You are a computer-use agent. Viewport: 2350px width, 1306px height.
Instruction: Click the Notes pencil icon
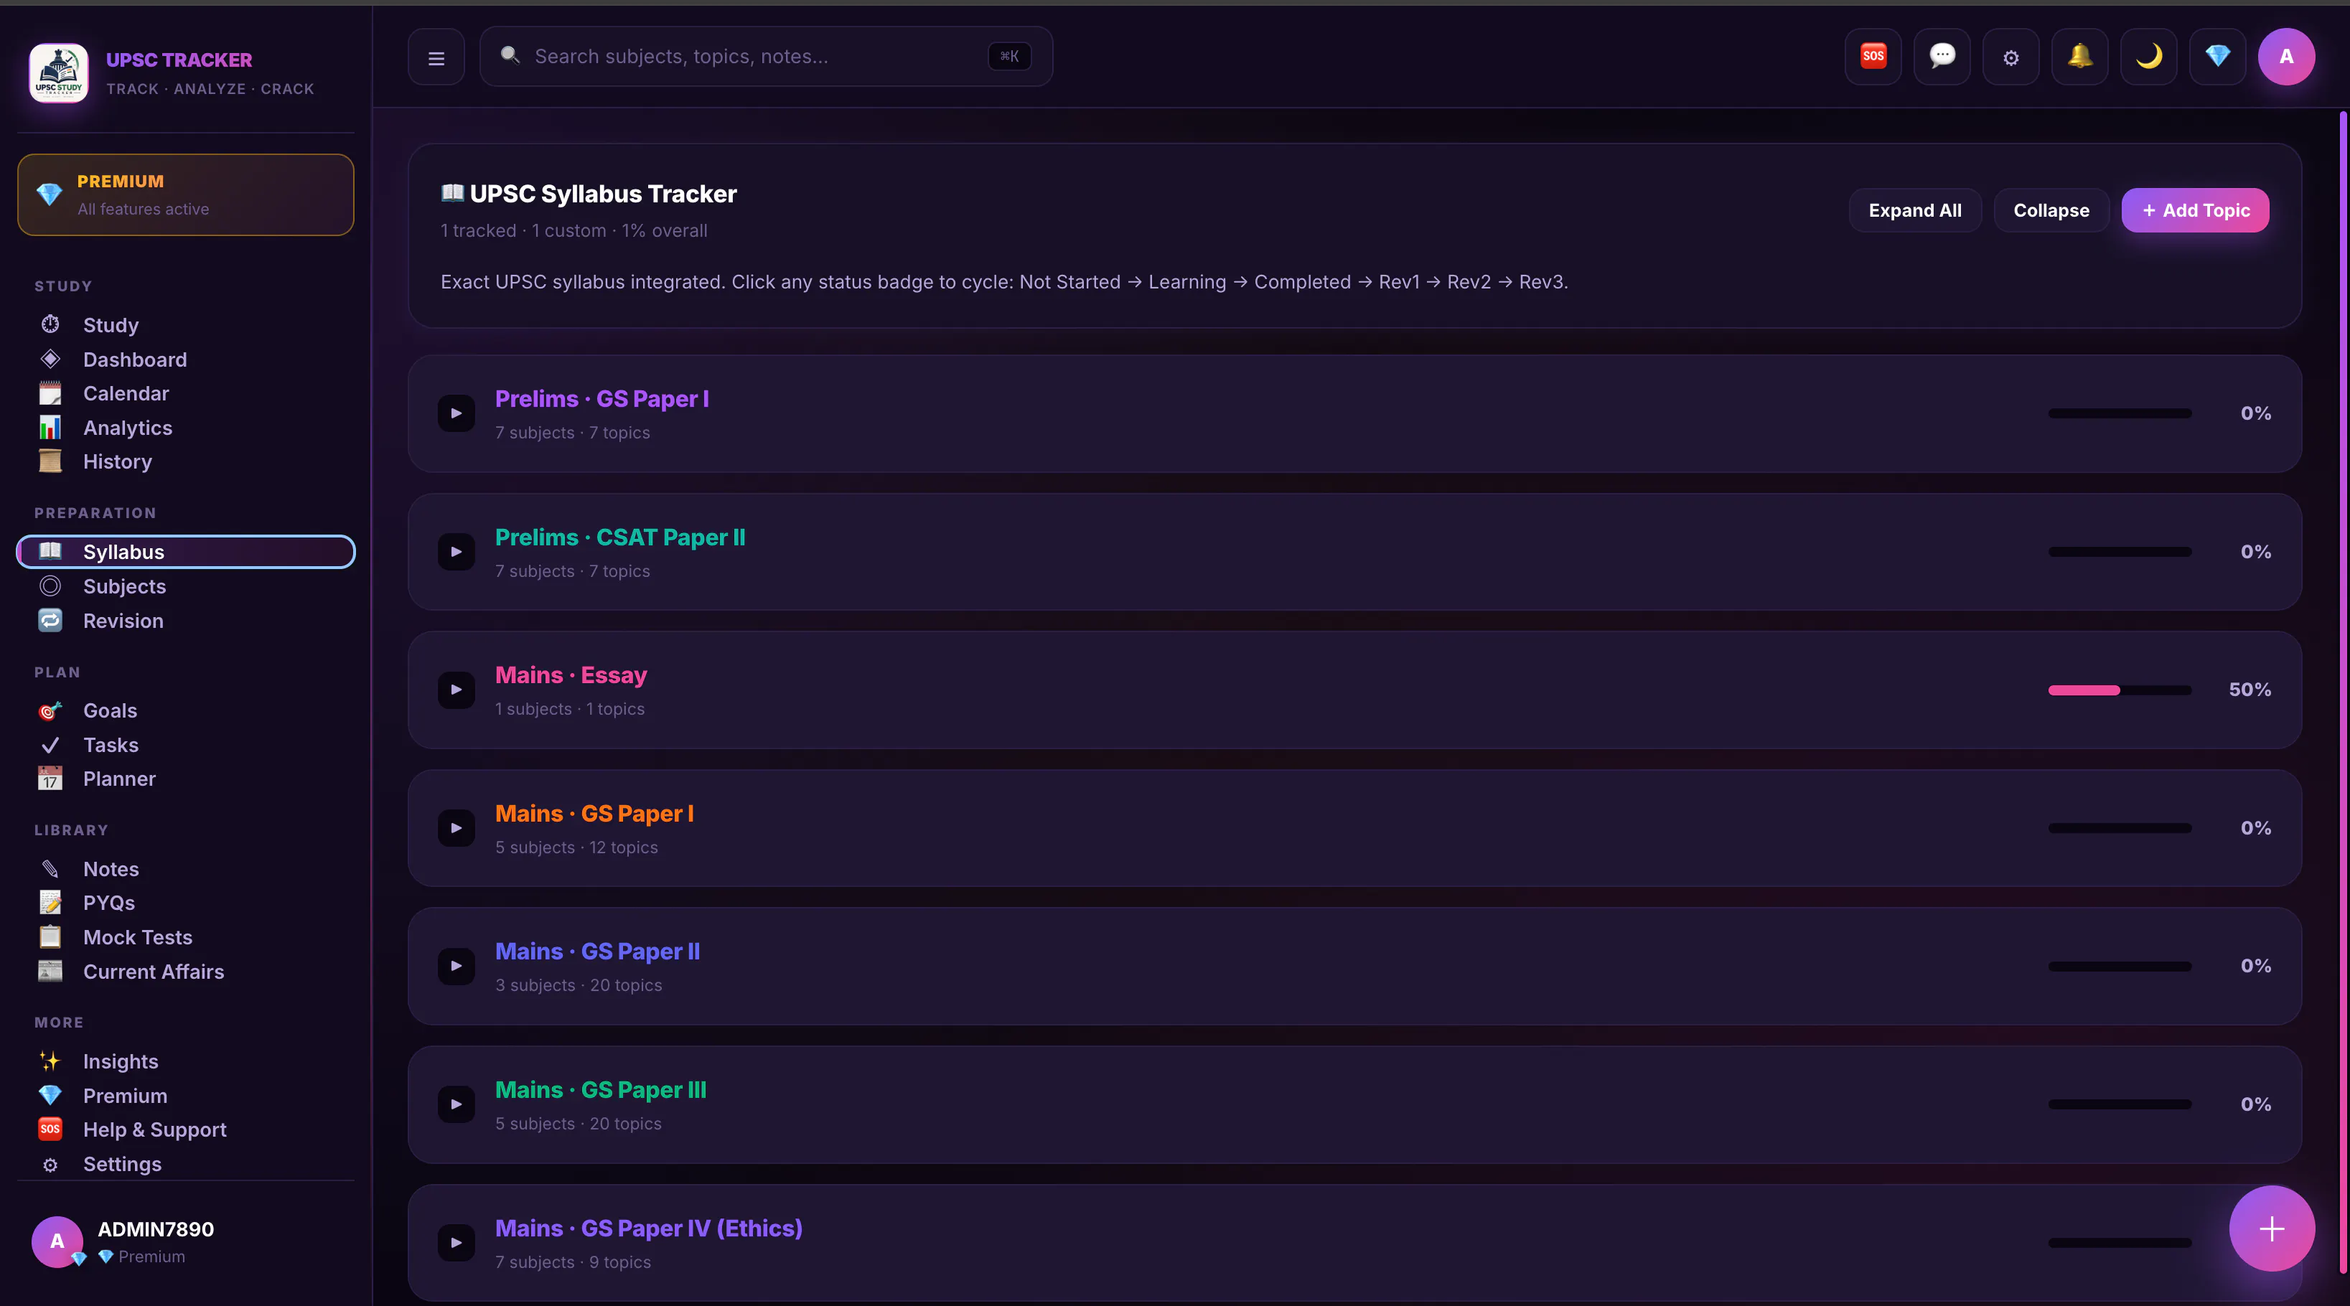[50, 869]
